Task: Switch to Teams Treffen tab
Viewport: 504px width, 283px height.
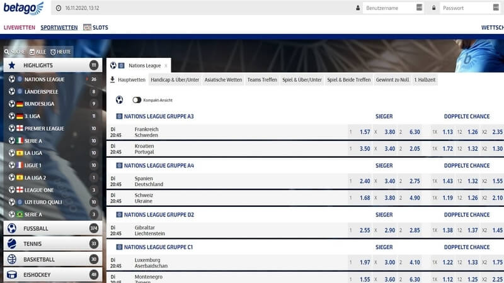Action: pyautogui.click(x=262, y=80)
